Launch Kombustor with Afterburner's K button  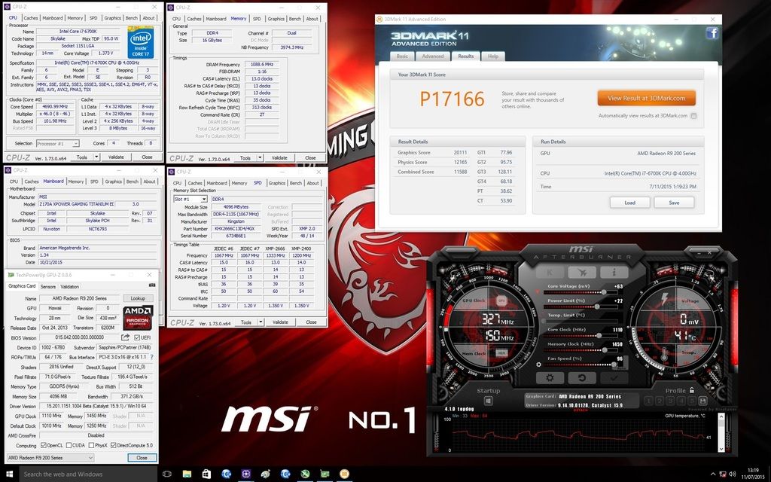(550, 272)
